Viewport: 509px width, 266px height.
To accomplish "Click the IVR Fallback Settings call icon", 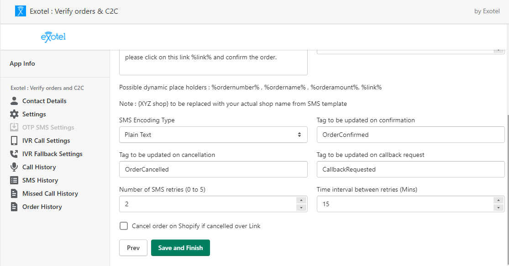I will [x=14, y=154].
